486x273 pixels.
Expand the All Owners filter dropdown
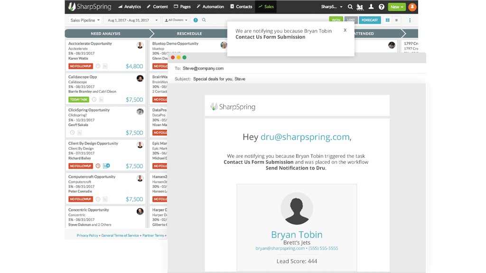coord(176,20)
